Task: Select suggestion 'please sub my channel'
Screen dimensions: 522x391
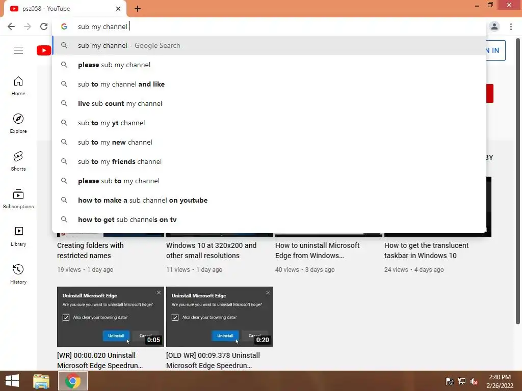Action: (x=269, y=65)
